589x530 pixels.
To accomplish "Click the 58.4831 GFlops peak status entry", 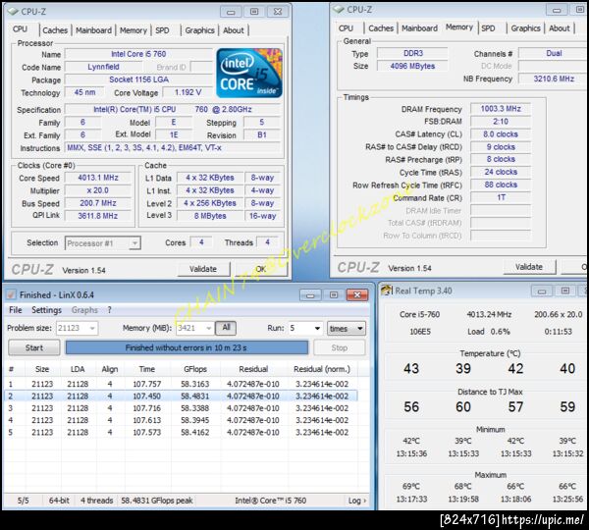I will point(157,501).
